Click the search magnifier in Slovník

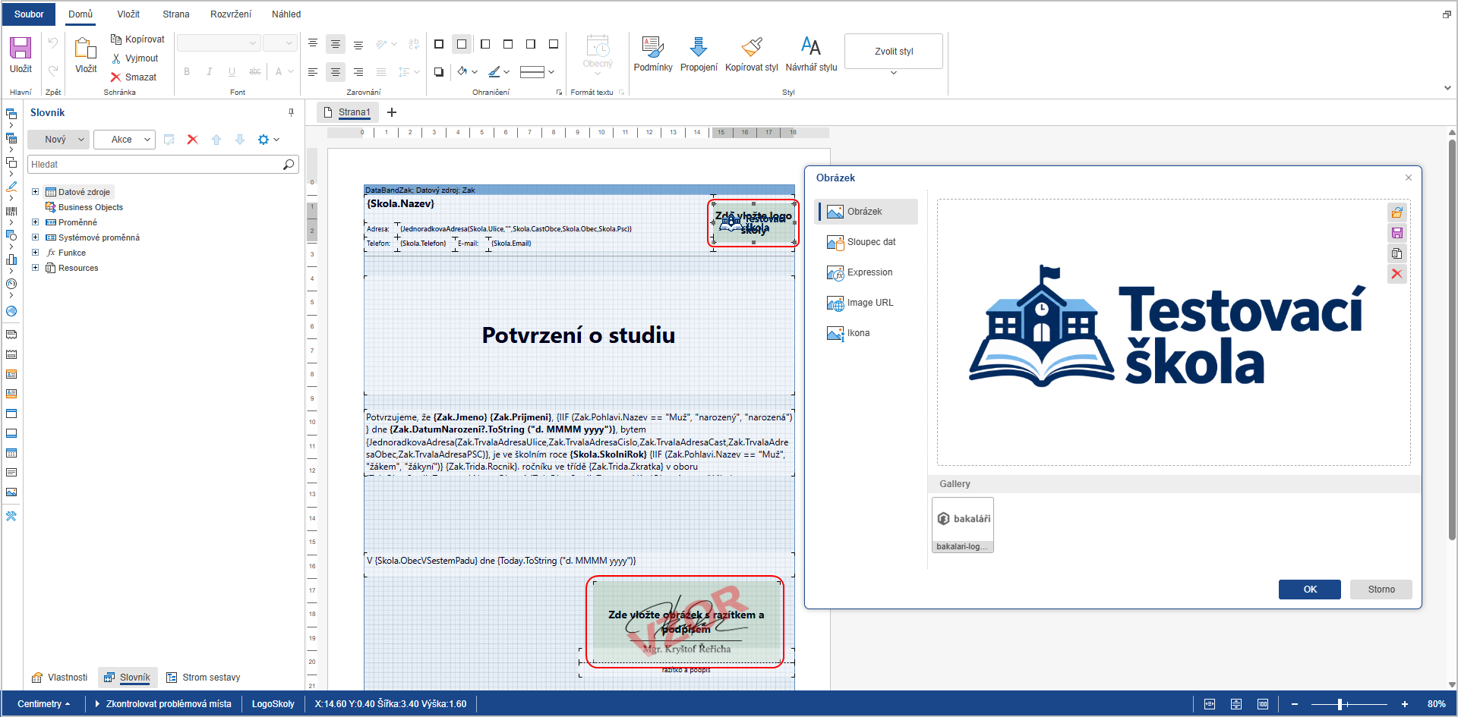289,165
